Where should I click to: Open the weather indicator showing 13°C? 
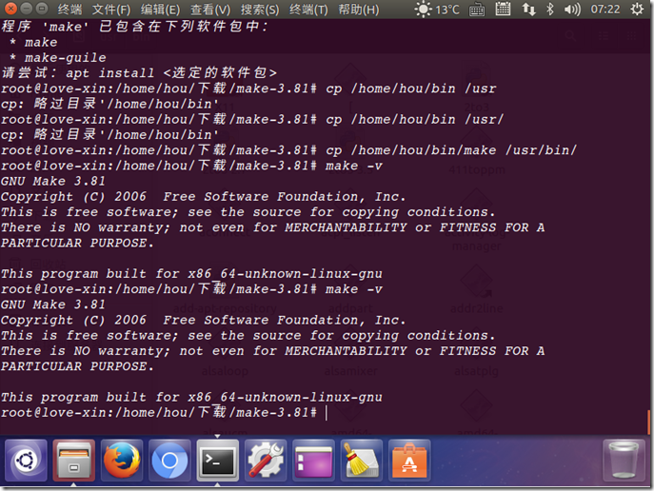coord(437,10)
